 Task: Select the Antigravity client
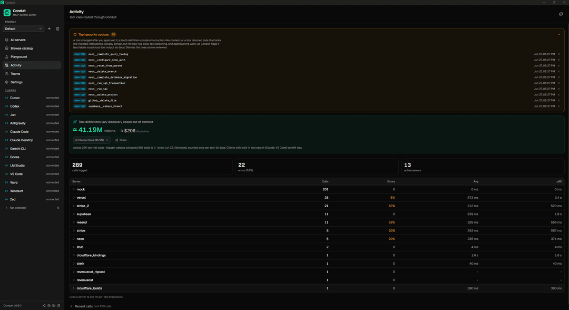32,123
